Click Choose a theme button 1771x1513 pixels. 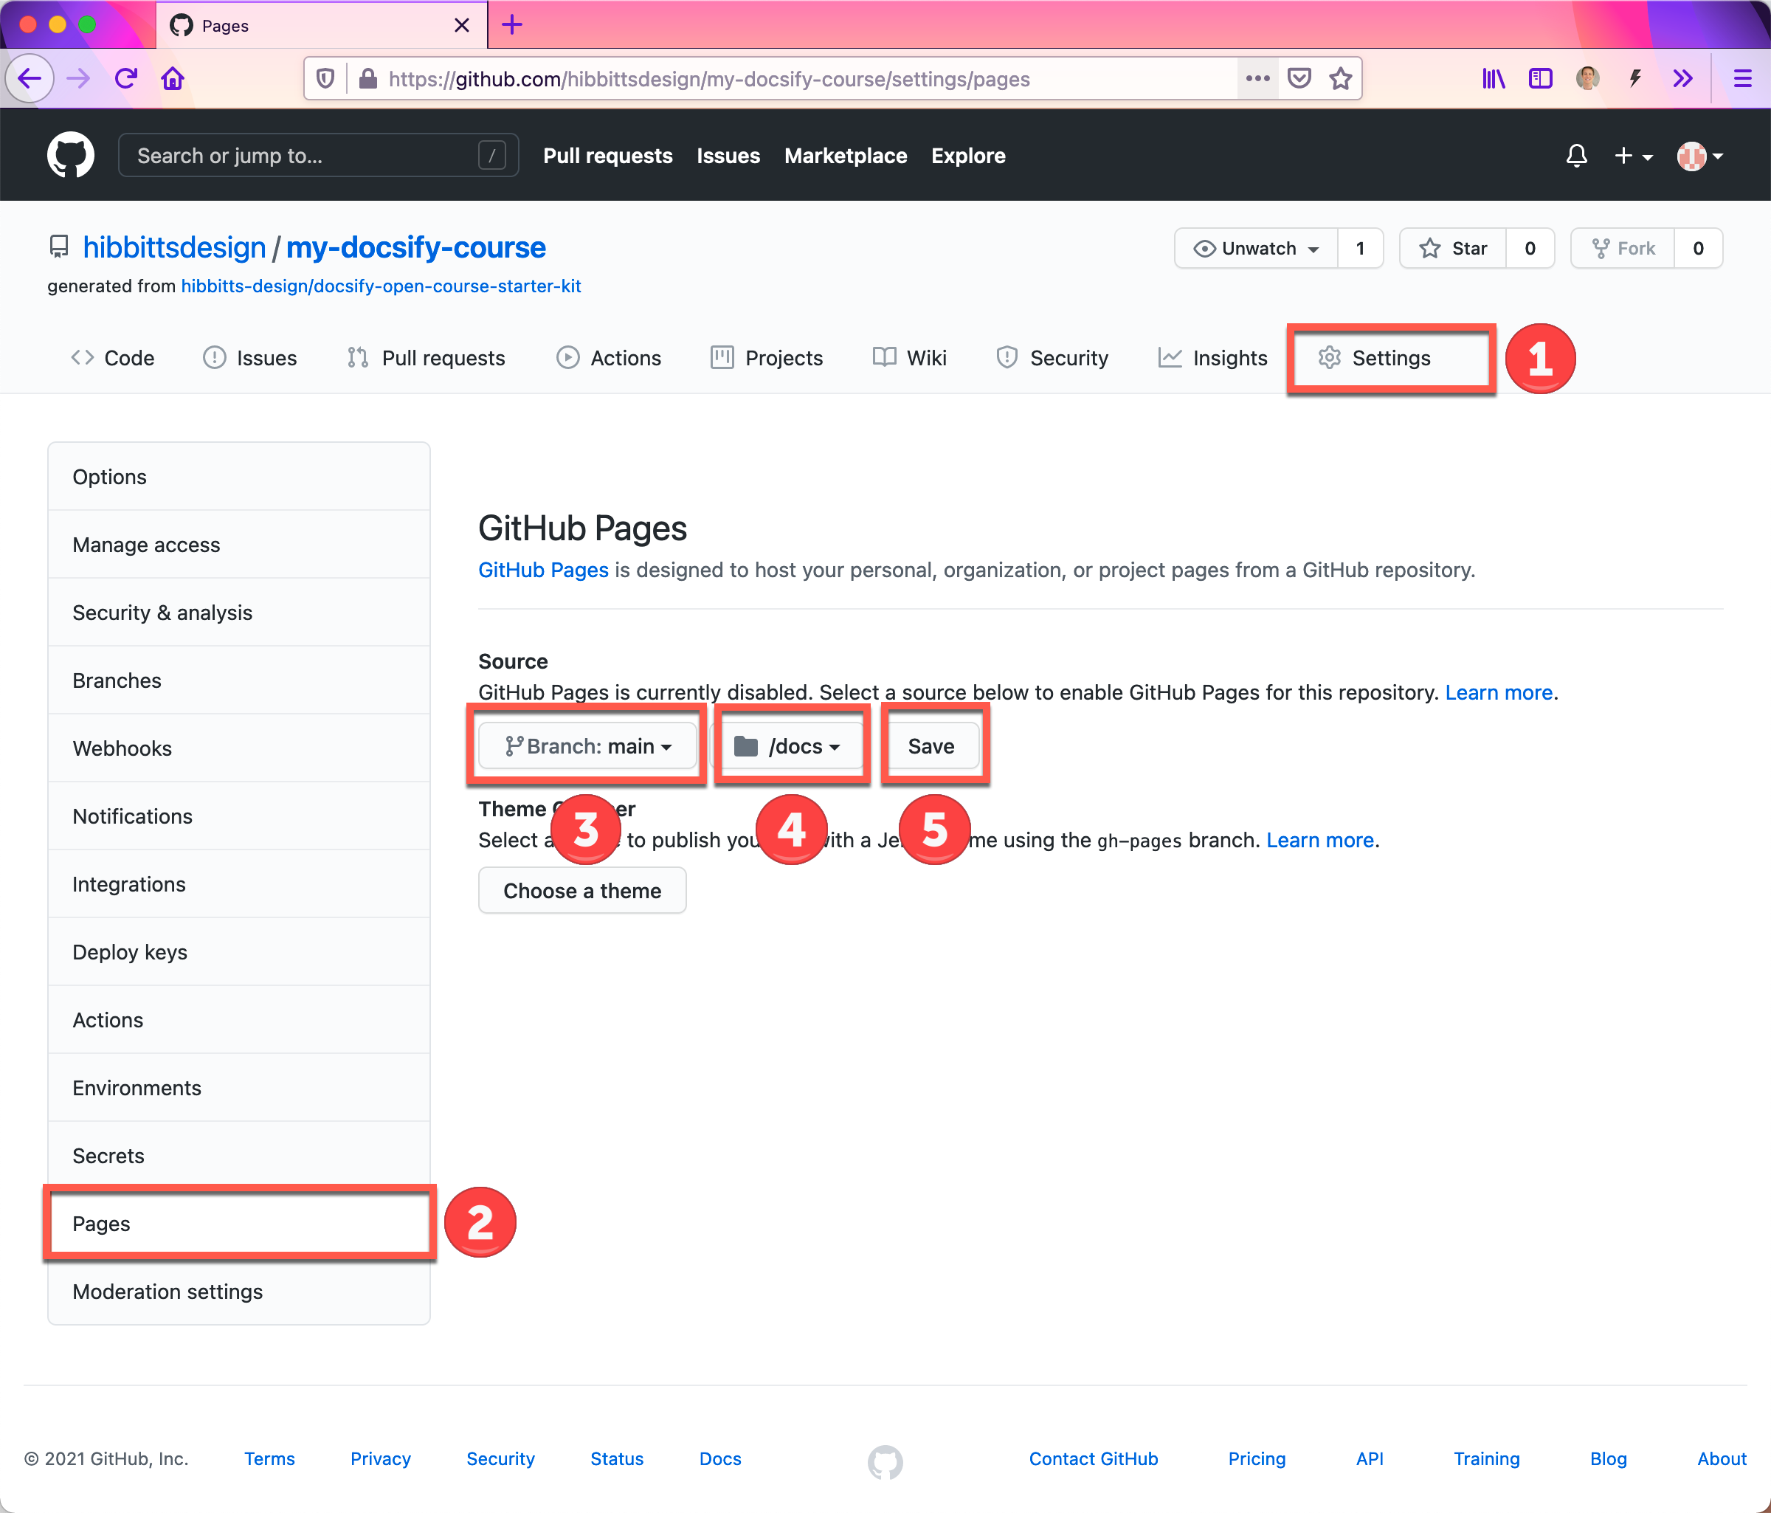click(x=582, y=891)
